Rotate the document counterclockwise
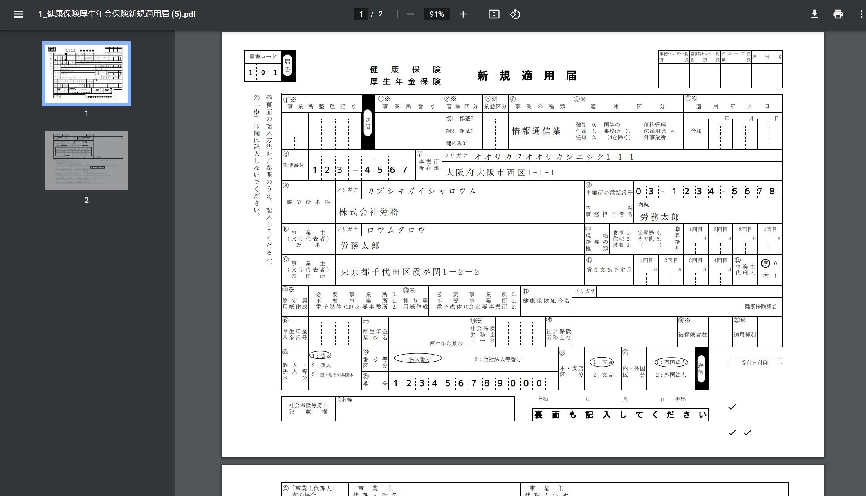 (515, 14)
